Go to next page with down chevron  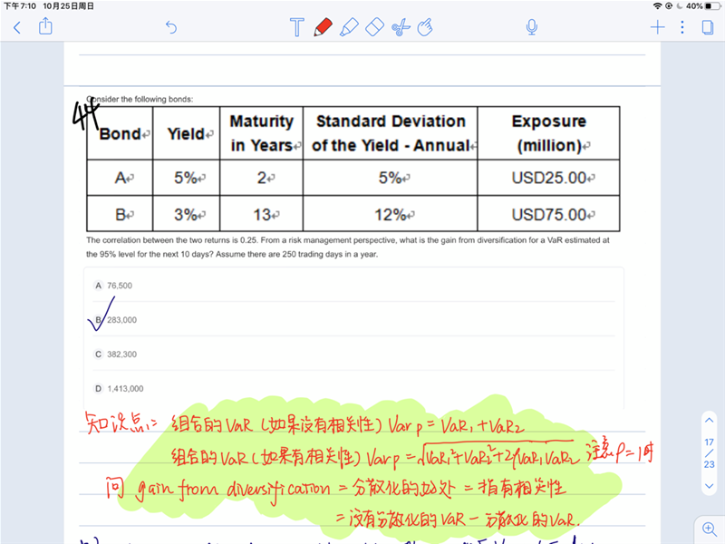709,486
